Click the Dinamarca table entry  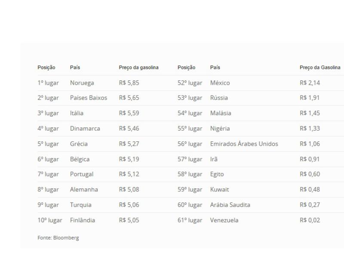85,129
